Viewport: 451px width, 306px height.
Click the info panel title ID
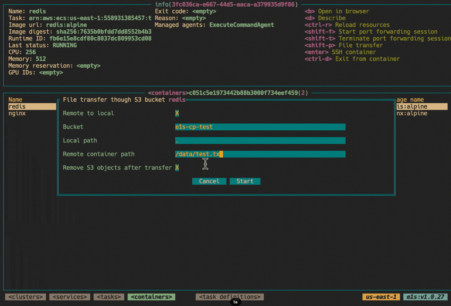pos(233,5)
